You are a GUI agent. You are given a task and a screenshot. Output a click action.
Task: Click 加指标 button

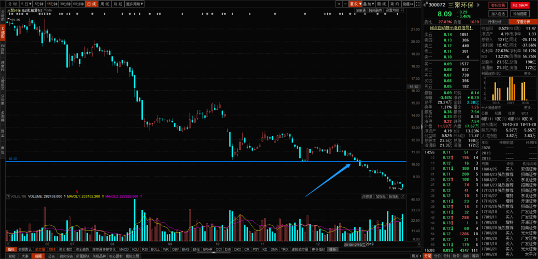[381, 196]
